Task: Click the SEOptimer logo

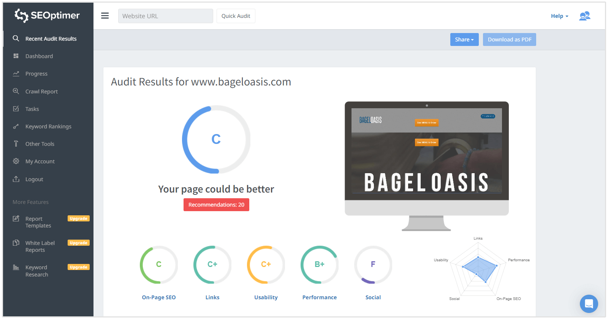Action: (47, 15)
